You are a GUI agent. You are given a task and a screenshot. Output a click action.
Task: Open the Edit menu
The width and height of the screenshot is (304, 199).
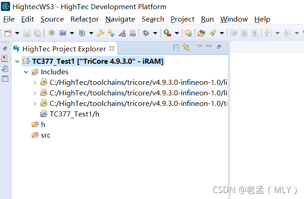[x=28, y=19]
